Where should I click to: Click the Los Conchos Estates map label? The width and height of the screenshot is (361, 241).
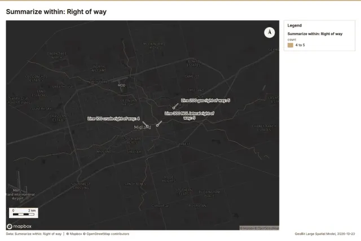pos(36,78)
